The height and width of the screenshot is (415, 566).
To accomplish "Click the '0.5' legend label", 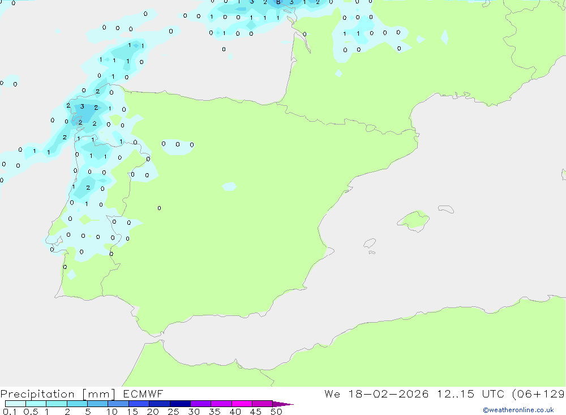I will point(31,412).
